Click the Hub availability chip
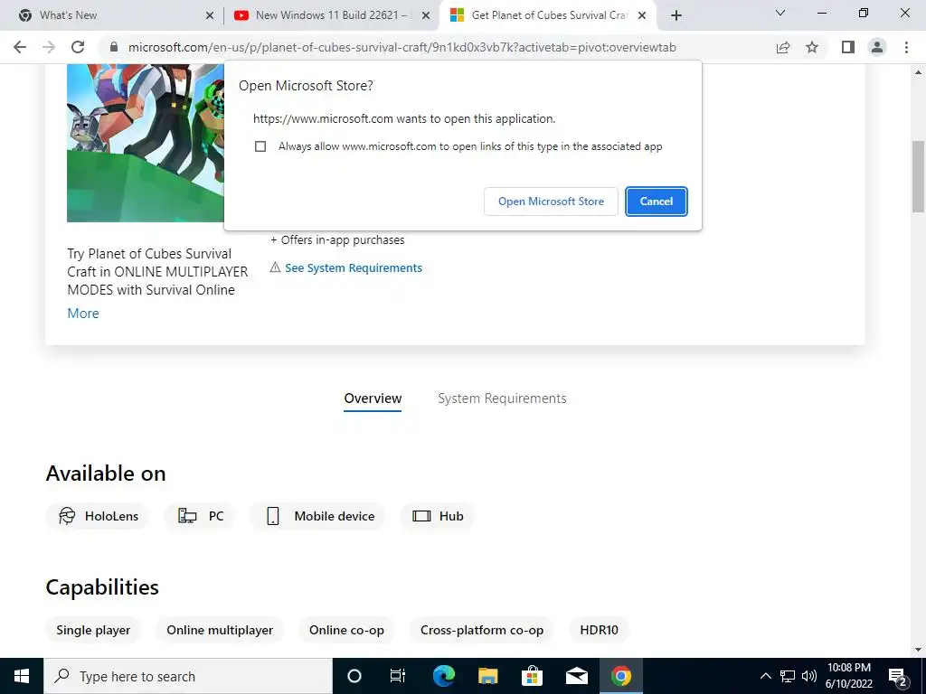Screen dimensions: 926x694 437,516
